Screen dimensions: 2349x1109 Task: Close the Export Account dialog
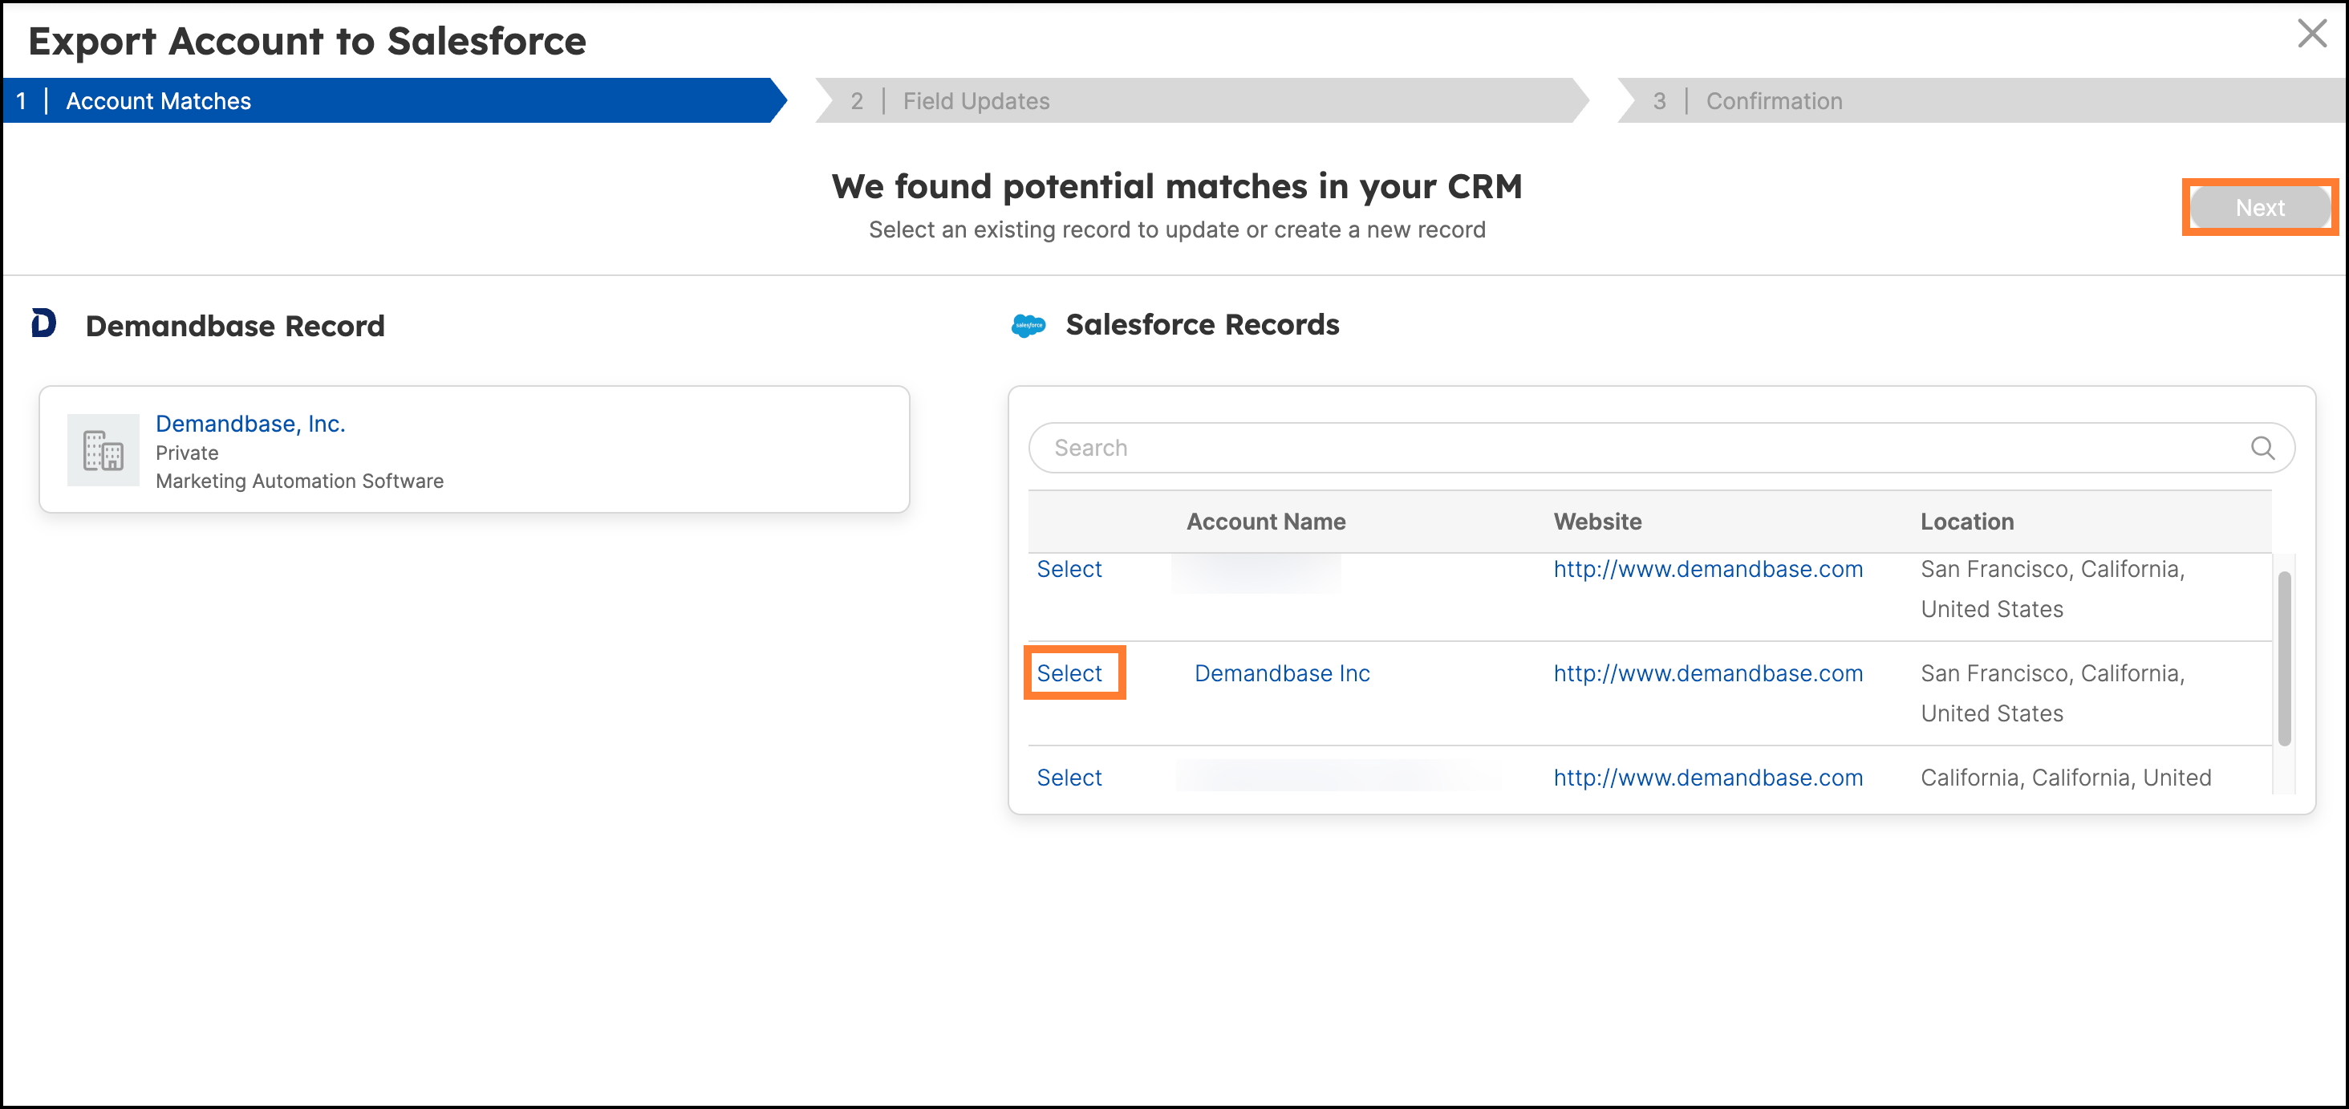(2311, 34)
